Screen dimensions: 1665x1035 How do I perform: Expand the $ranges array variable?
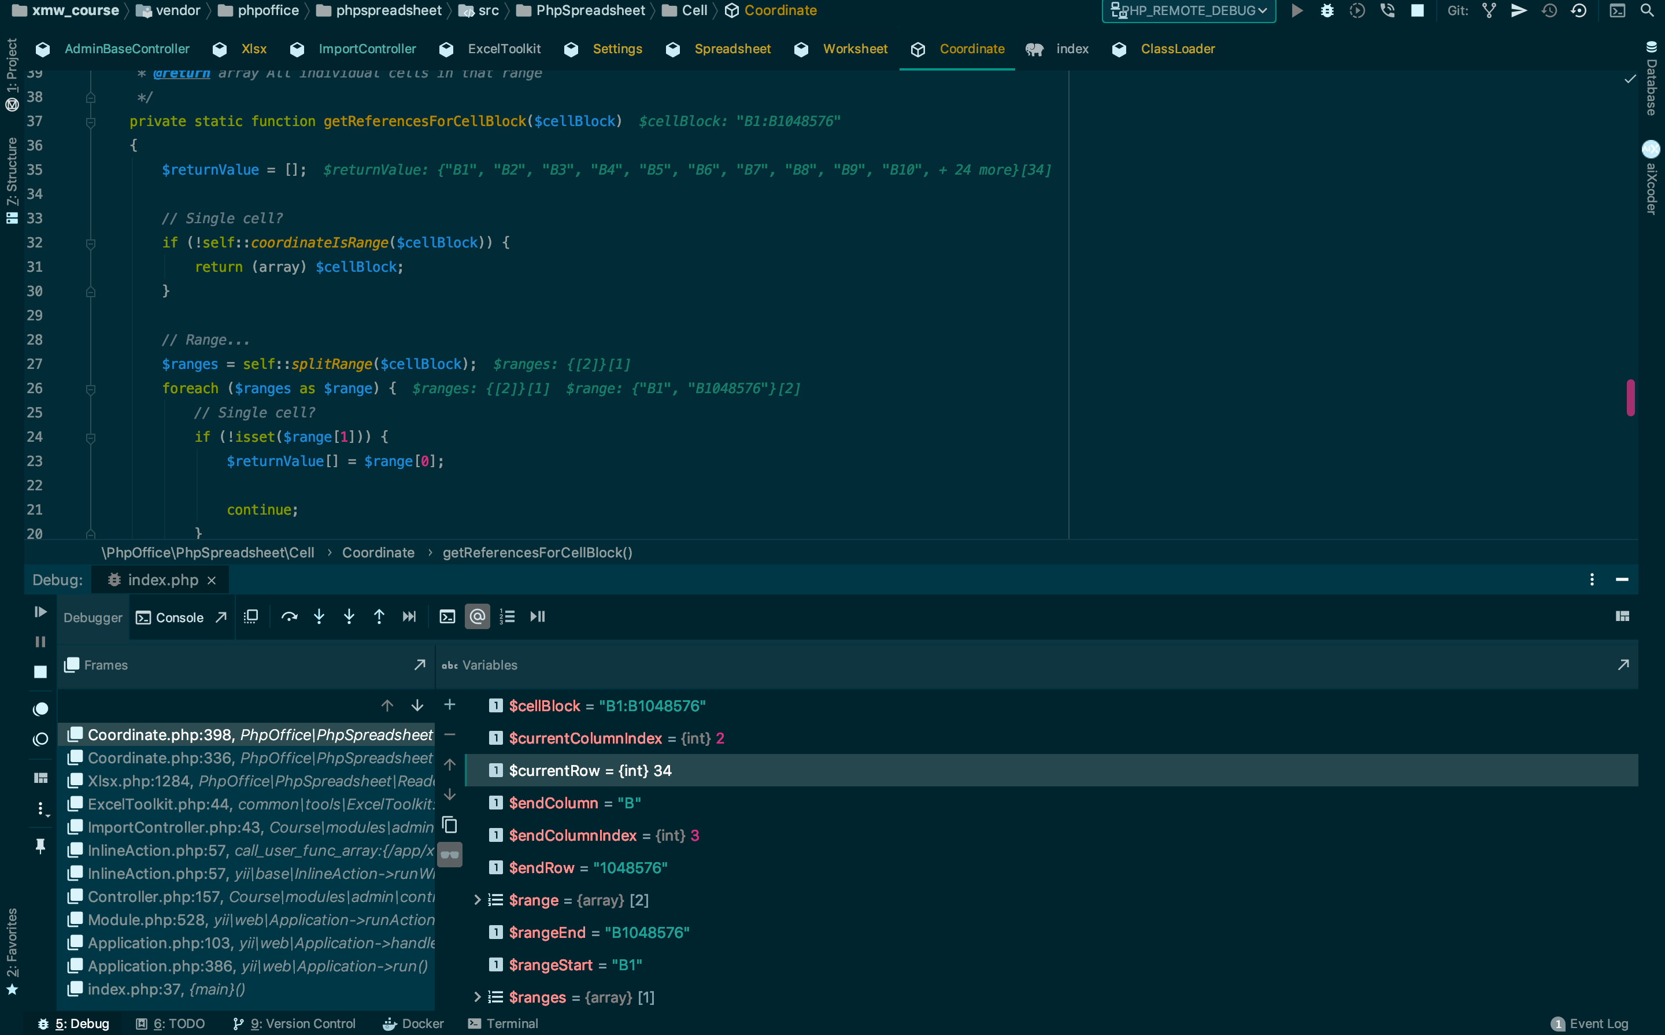point(478,997)
